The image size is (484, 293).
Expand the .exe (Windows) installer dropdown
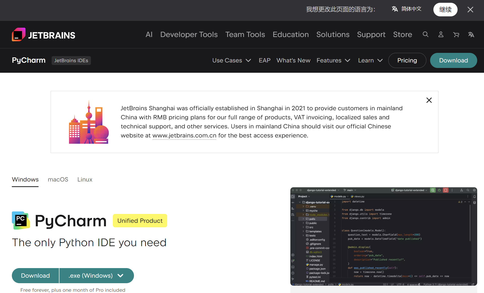(x=97, y=276)
